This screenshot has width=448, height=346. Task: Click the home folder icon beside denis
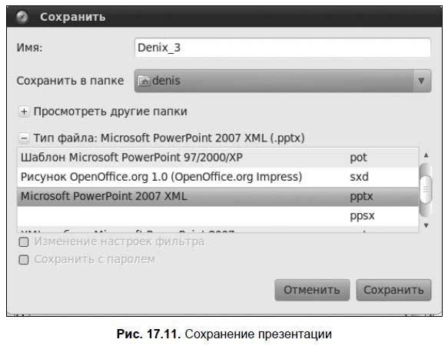click(x=144, y=82)
